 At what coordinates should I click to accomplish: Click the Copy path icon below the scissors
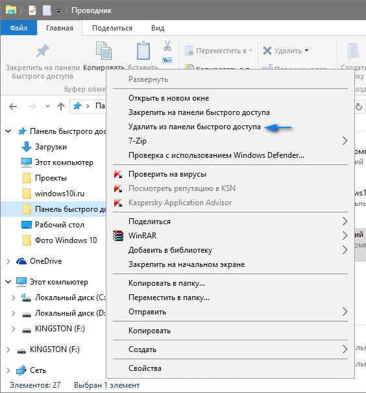pyautogui.click(x=167, y=60)
